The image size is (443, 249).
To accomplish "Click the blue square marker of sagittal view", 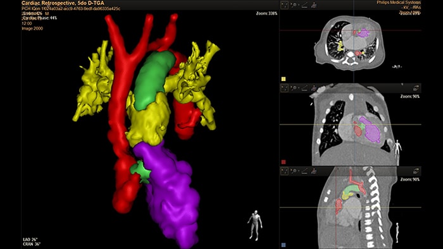I will click(284, 245).
